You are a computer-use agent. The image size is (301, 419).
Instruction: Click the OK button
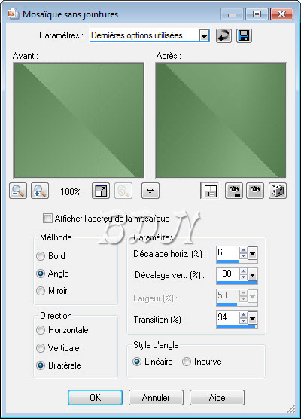(96, 398)
